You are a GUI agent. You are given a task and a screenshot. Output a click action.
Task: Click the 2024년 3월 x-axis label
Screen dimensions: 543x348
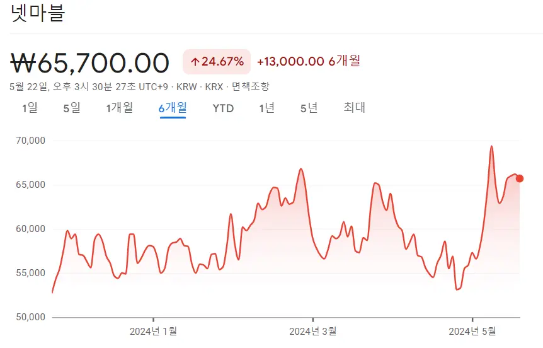(x=312, y=331)
